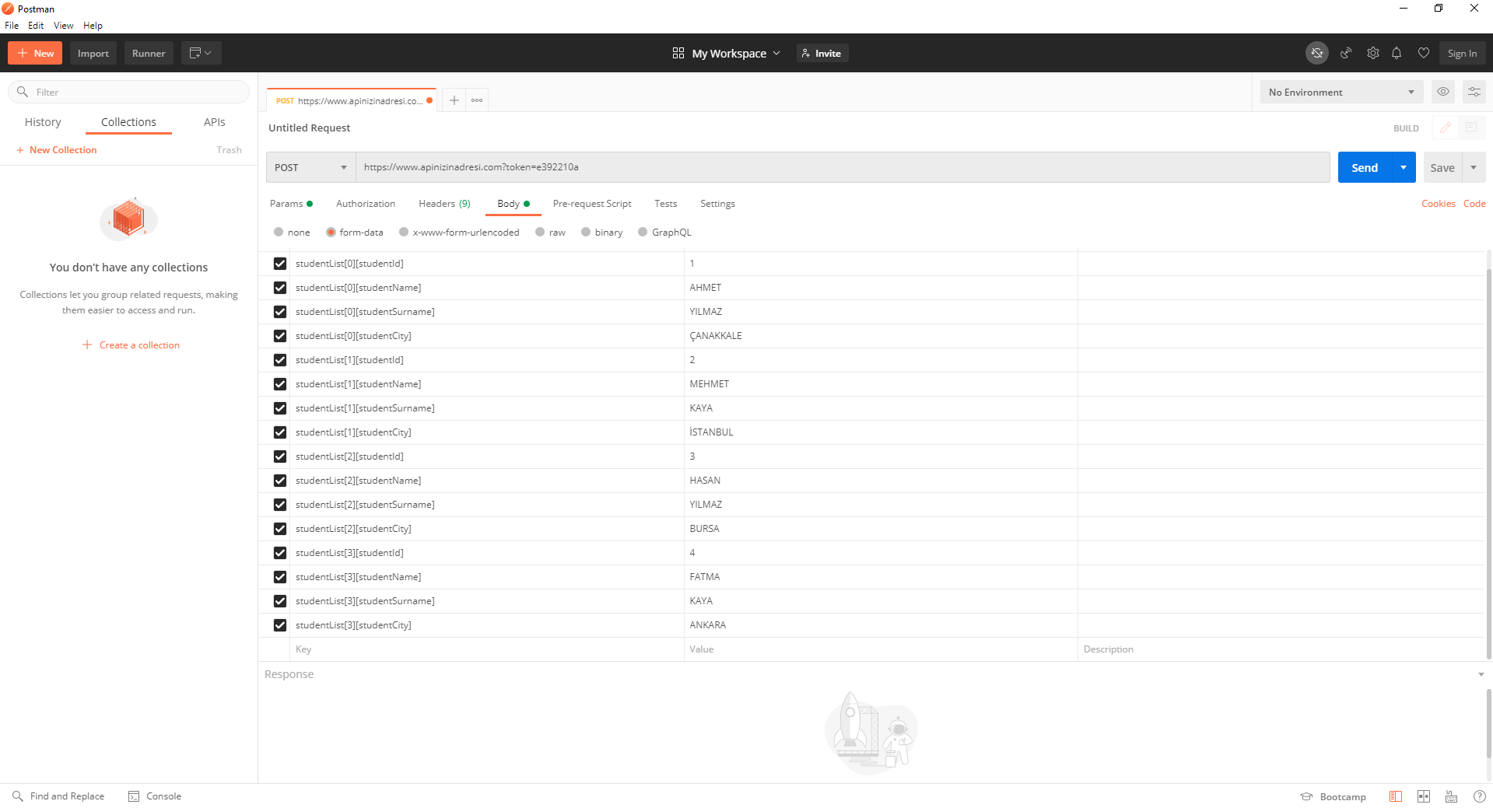1493x808 pixels.
Task: Open the settings gear in header
Action: (1373, 53)
